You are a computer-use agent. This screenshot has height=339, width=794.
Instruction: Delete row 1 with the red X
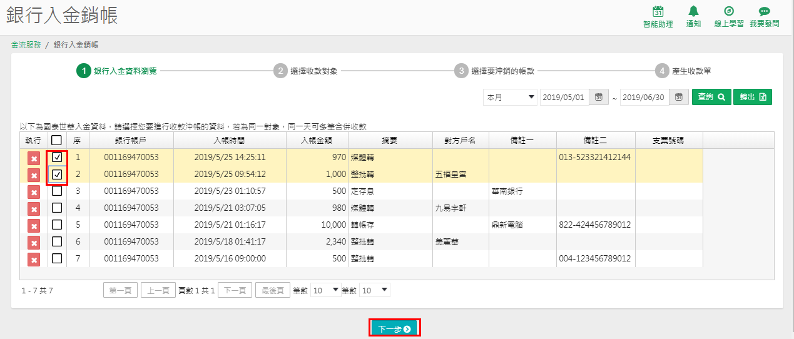34,159
